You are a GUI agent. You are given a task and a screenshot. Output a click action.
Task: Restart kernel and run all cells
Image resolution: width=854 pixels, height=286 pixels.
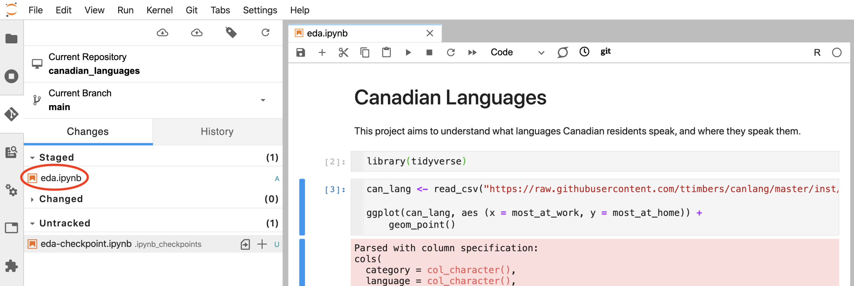pyautogui.click(x=472, y=52)
